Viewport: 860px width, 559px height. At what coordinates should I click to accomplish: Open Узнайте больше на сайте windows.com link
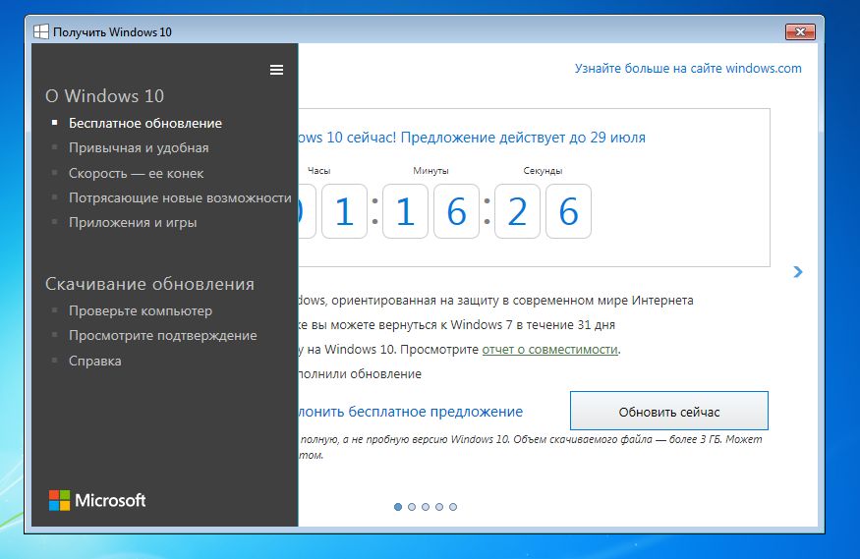(x=688, y=69)
